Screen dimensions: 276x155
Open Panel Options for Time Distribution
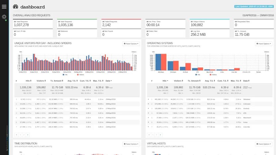[x=131, y=144]
